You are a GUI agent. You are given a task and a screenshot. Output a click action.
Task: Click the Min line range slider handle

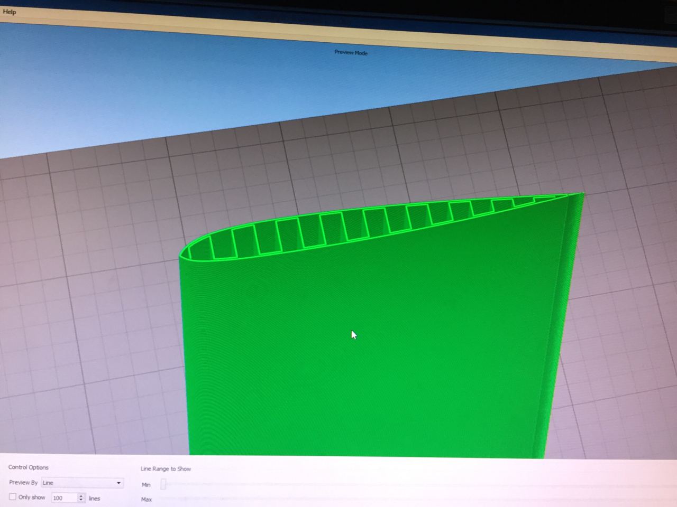pyautogui.click(x=163, y=484)
